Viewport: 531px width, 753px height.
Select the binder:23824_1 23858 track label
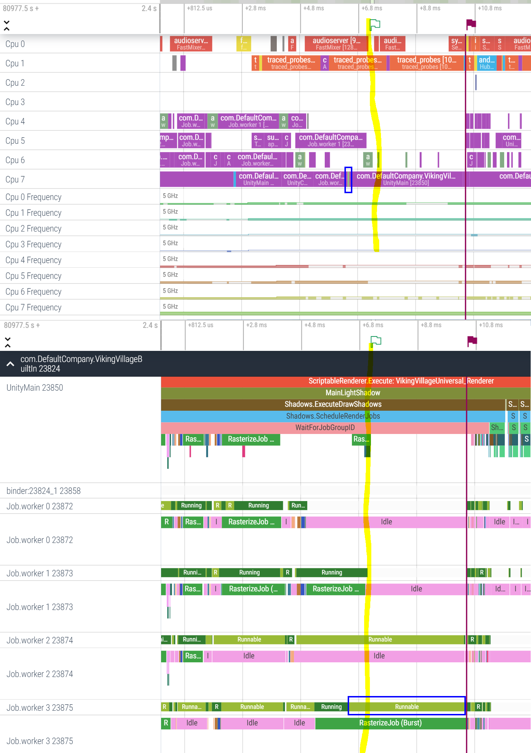tap(43, 491)
